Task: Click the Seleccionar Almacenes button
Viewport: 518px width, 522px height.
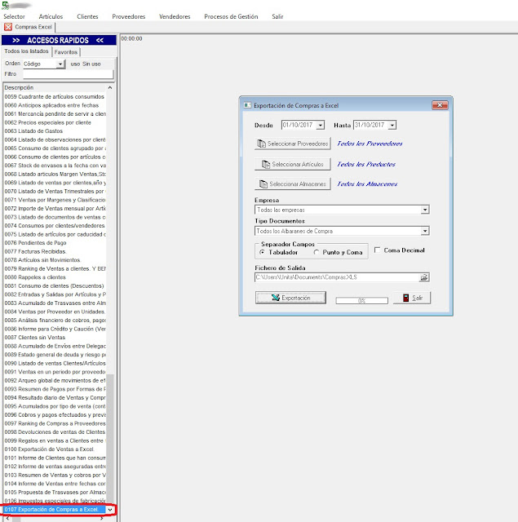Action: pyautogui.click(x=293, y=184)
